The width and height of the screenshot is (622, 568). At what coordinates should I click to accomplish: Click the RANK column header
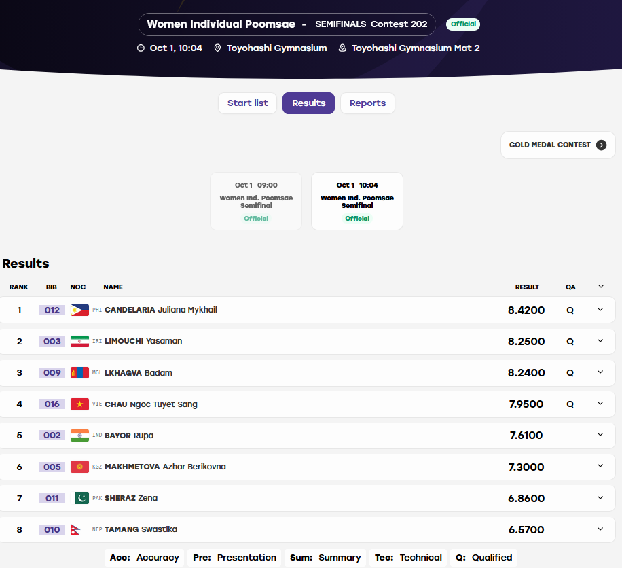click(18, 287)
